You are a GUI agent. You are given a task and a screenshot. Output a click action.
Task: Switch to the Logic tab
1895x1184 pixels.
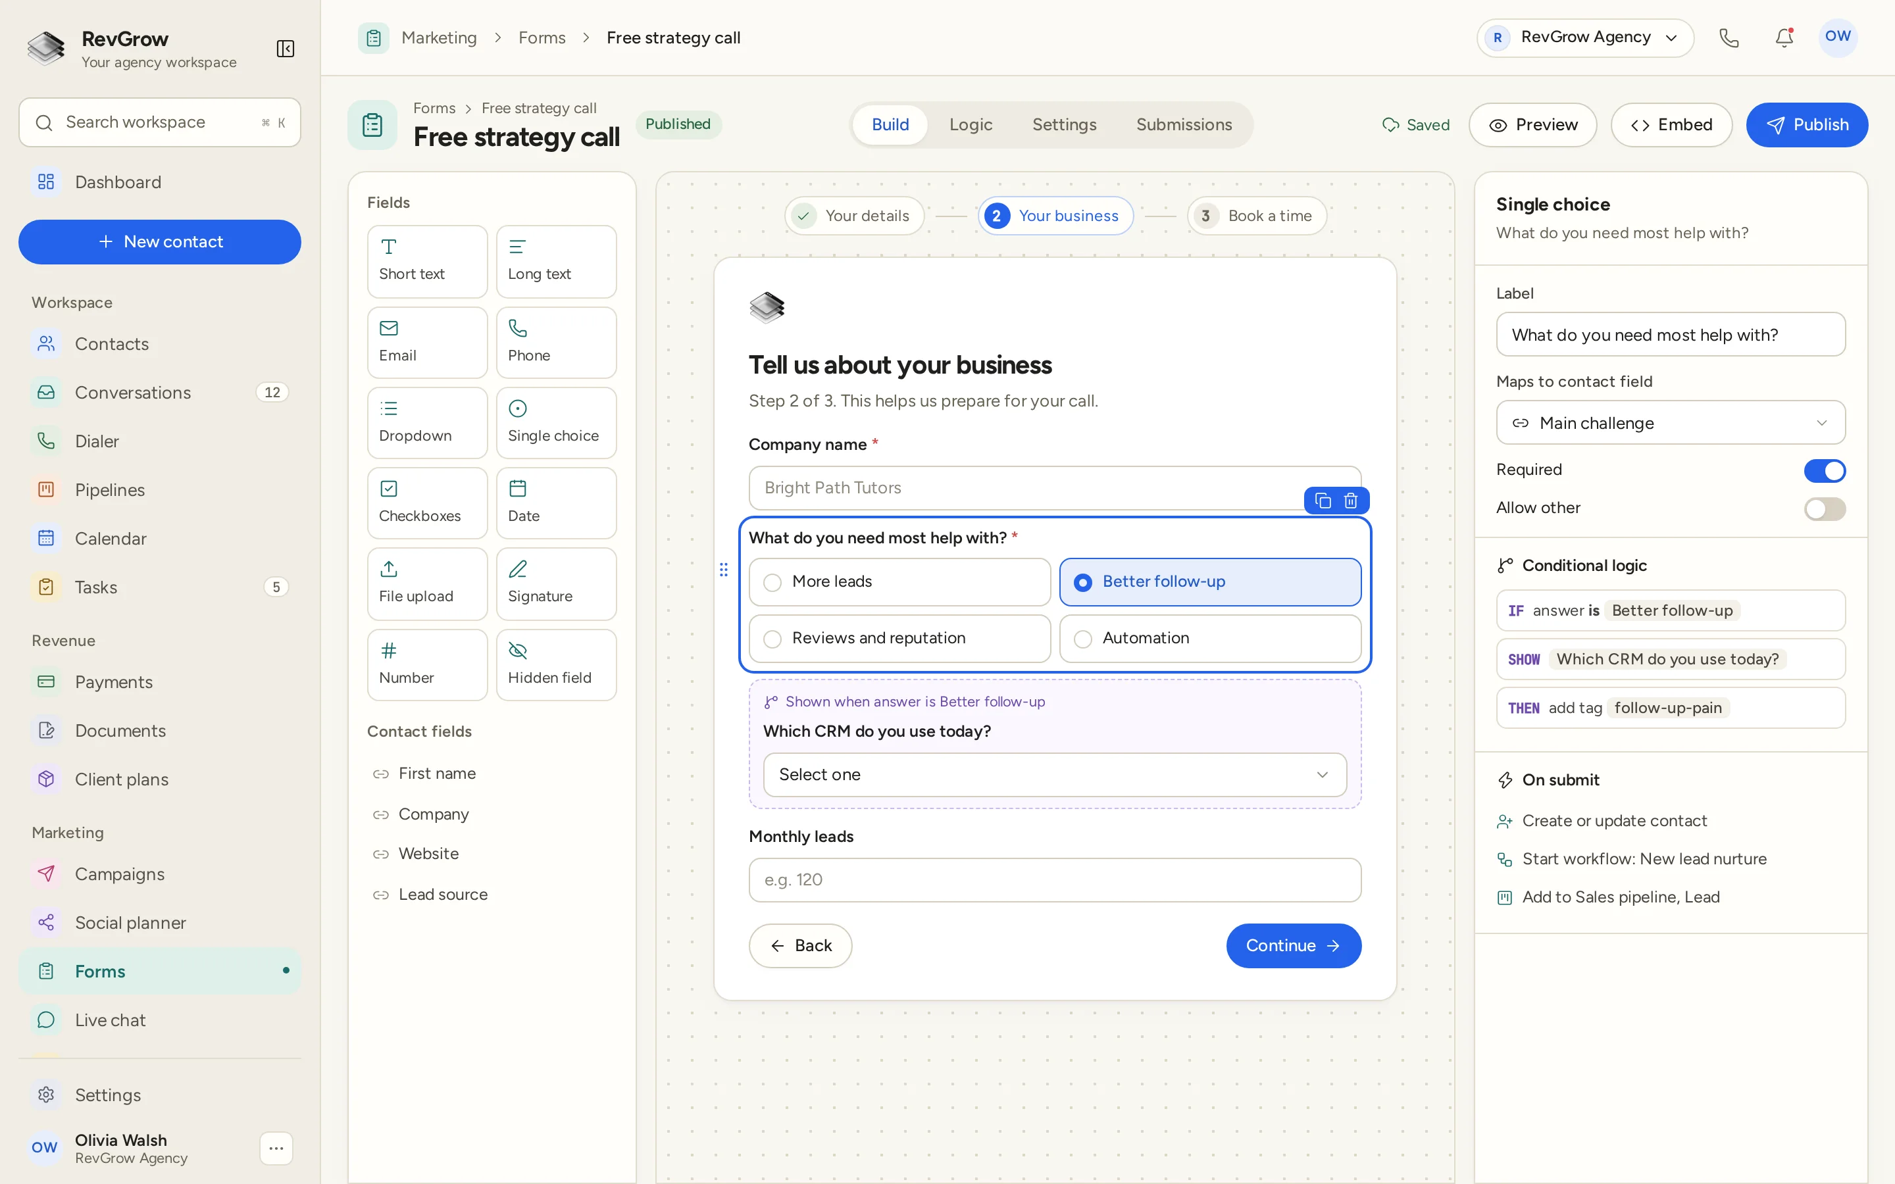coord(971,124)
